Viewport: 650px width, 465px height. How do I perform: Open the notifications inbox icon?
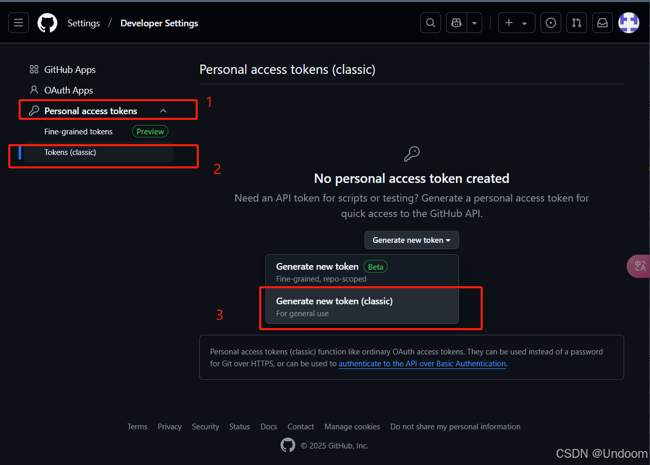pyautogui.click(x=603, y=23)
